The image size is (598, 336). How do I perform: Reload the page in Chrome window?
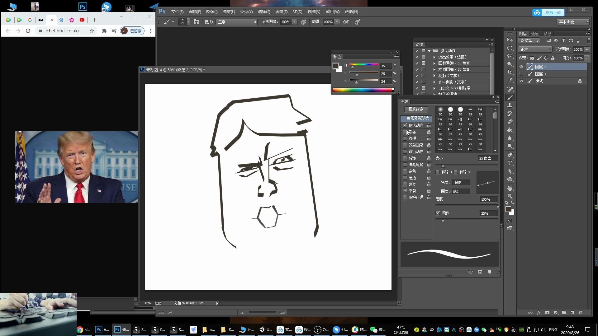click(28, 31)
